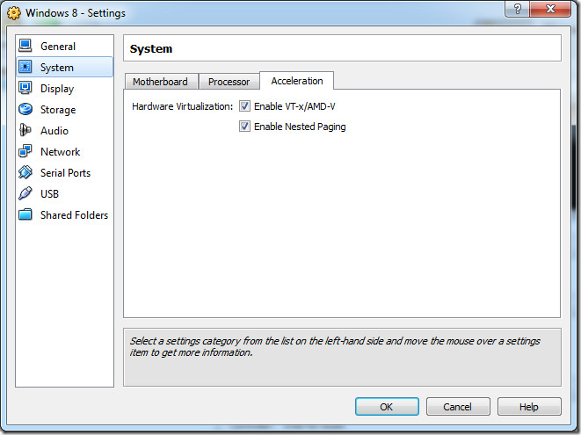
Task: Click the System chip icon
Action: click(25, 67)
